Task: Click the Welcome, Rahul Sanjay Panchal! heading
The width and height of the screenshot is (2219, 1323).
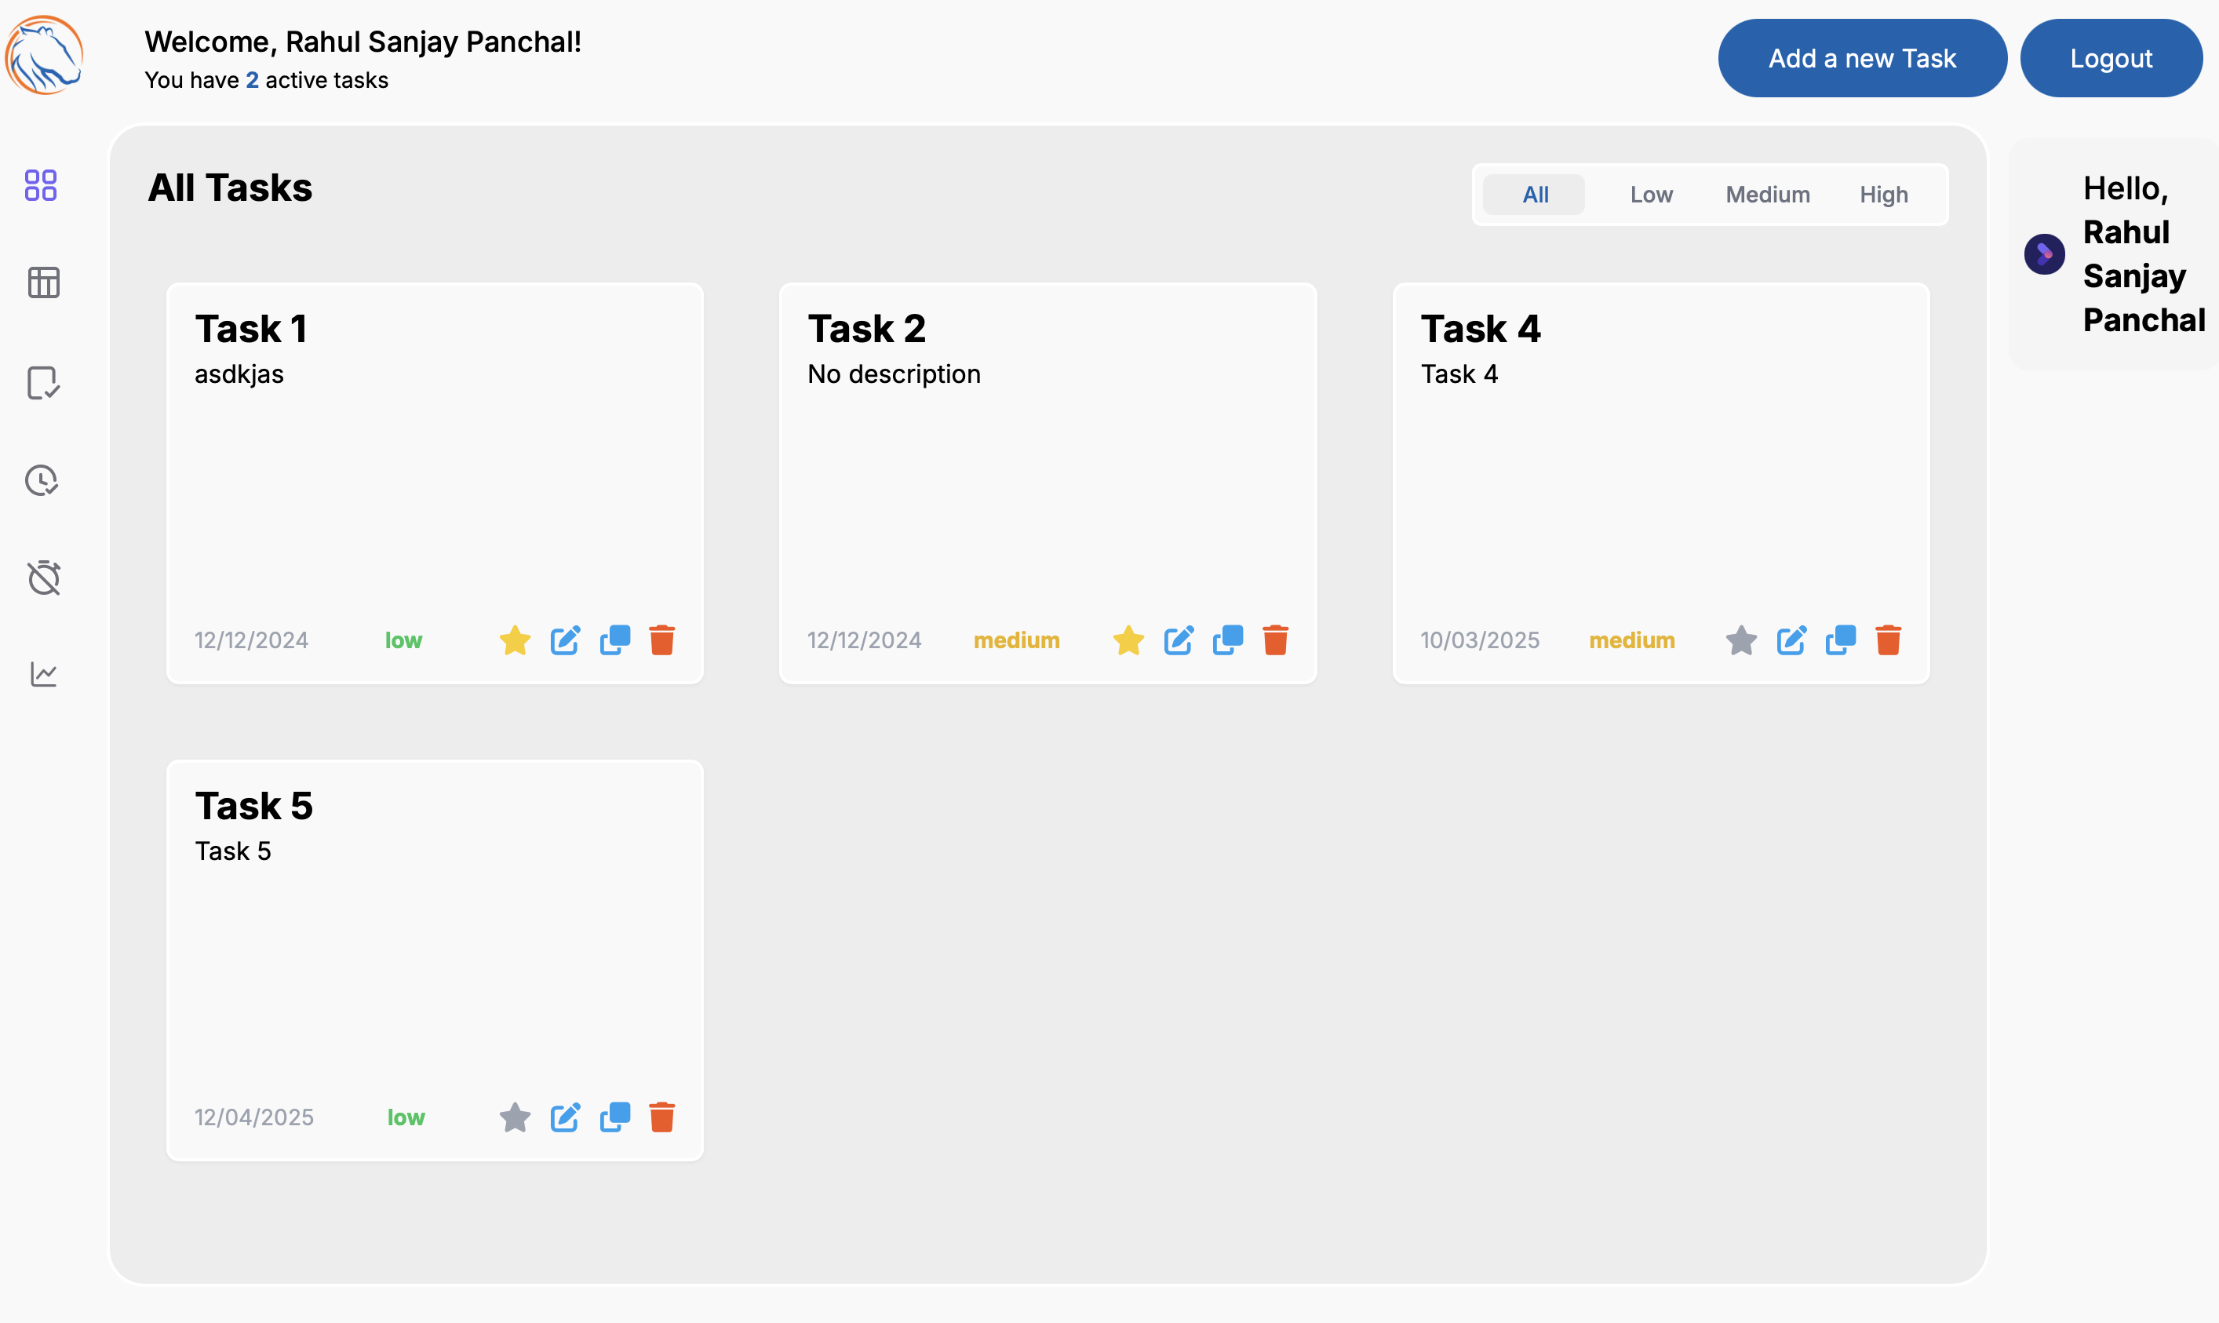Action: 363,42
